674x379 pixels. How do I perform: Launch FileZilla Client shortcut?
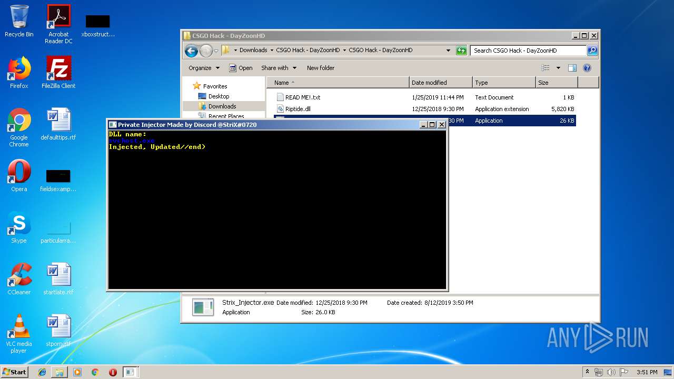[58, 73]
